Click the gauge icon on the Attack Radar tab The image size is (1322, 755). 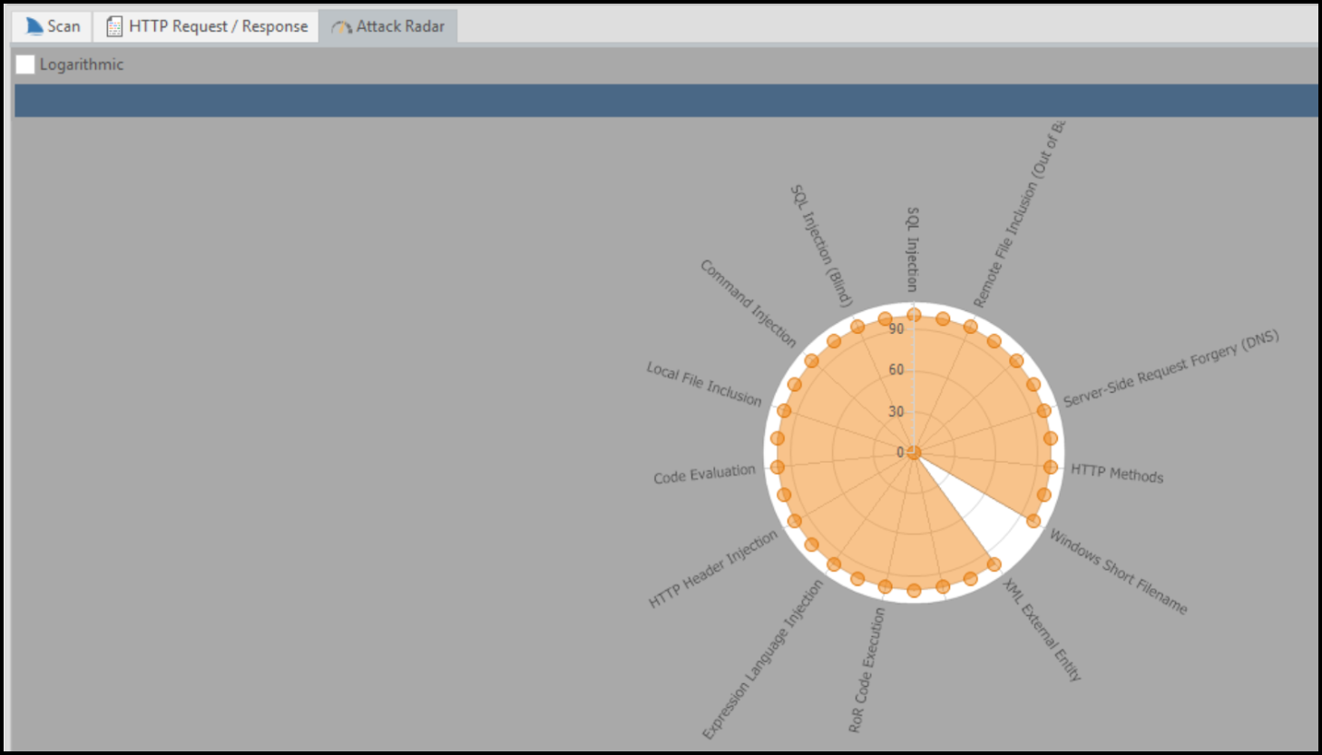340,27
